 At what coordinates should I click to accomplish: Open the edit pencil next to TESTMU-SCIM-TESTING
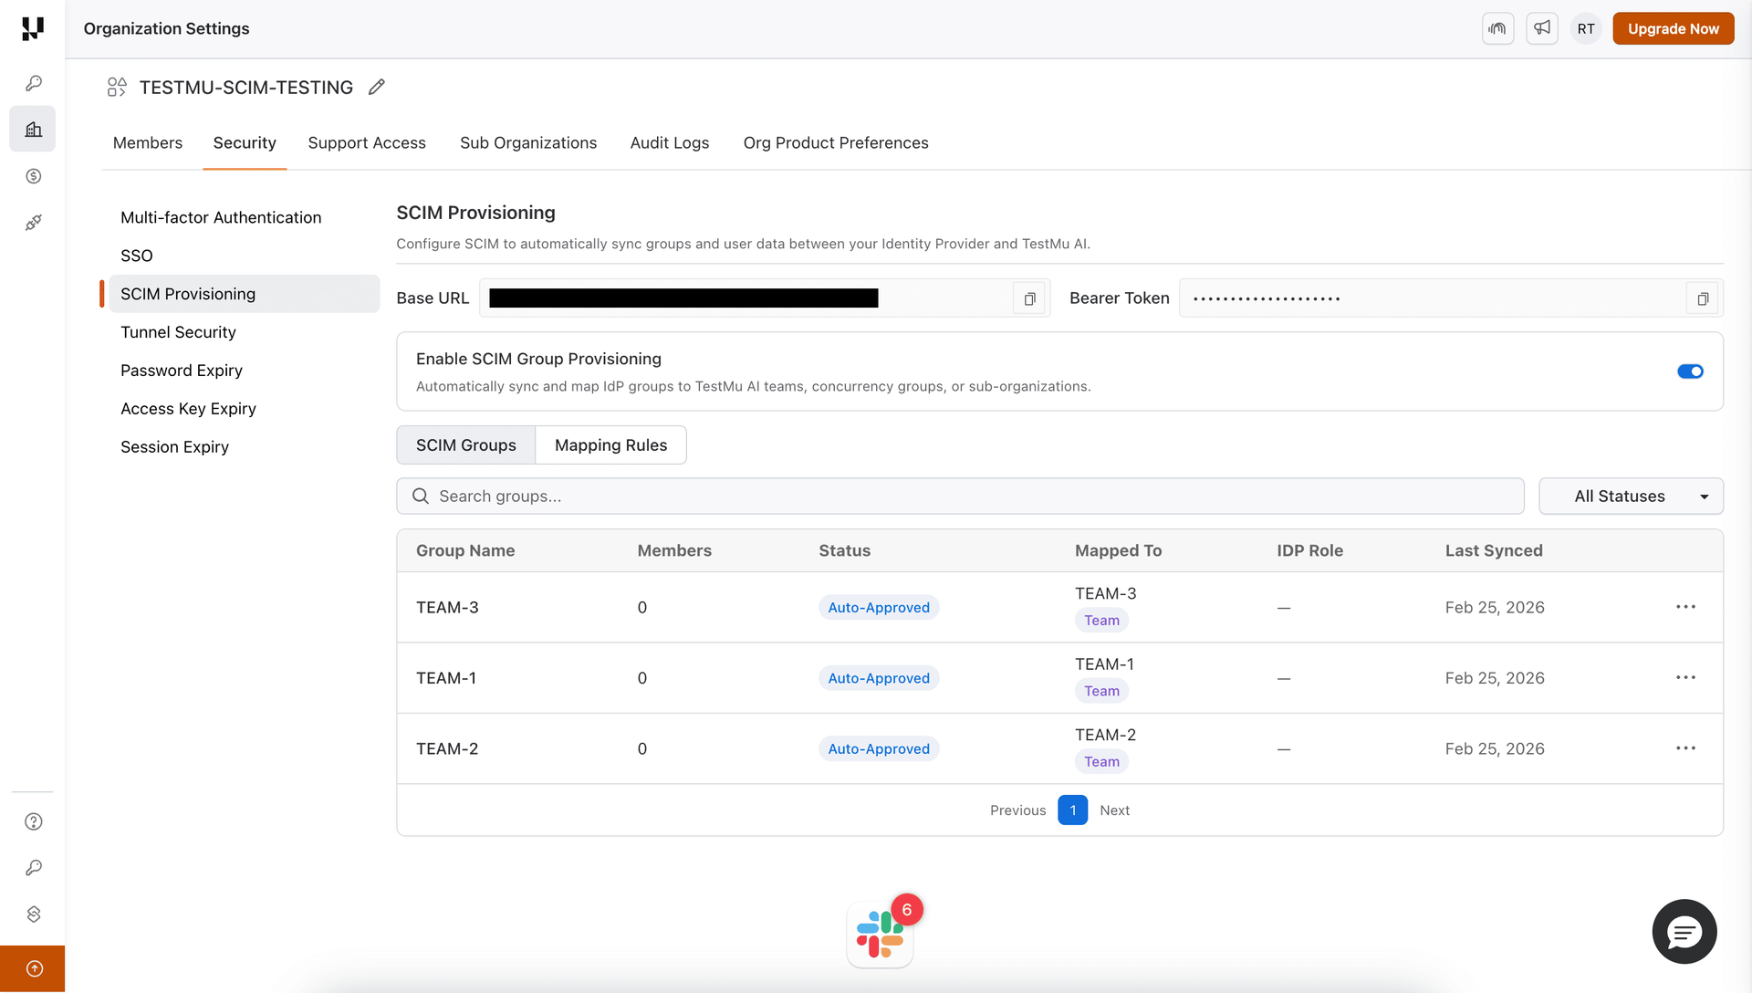coord(376,87)
